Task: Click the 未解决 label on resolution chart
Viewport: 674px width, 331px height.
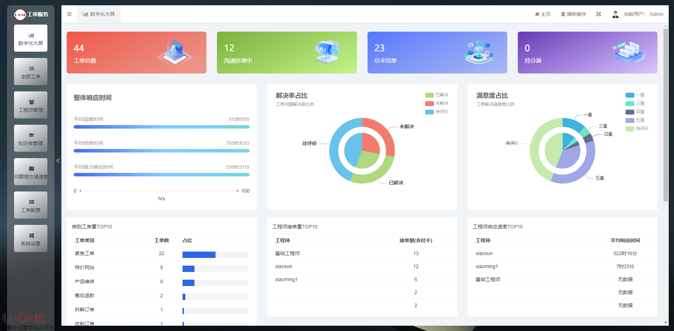Action: [x=407, y=126]
